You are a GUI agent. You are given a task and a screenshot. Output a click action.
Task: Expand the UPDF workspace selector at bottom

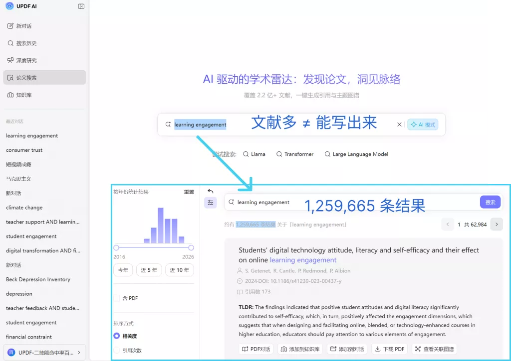(44, 353)
